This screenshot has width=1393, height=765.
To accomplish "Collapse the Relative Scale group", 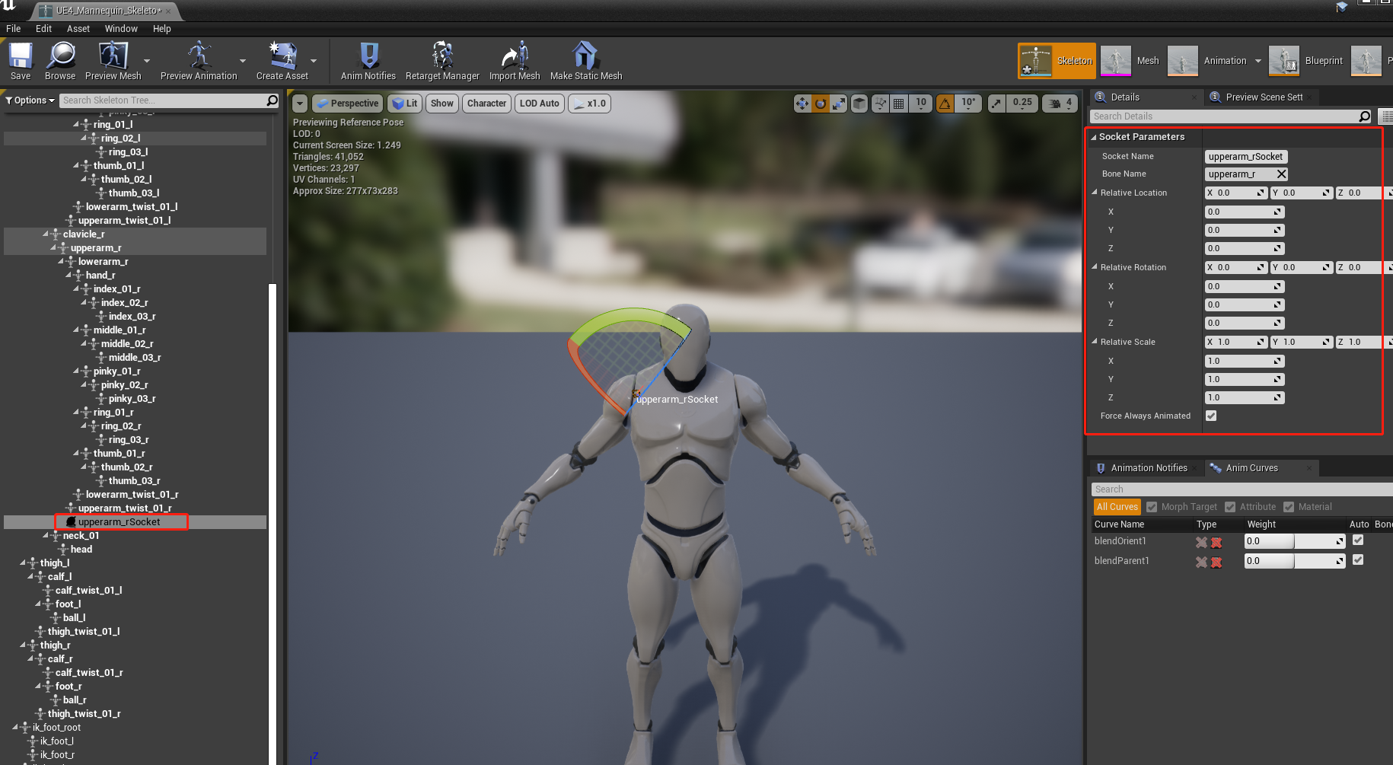I will 1095,342.
